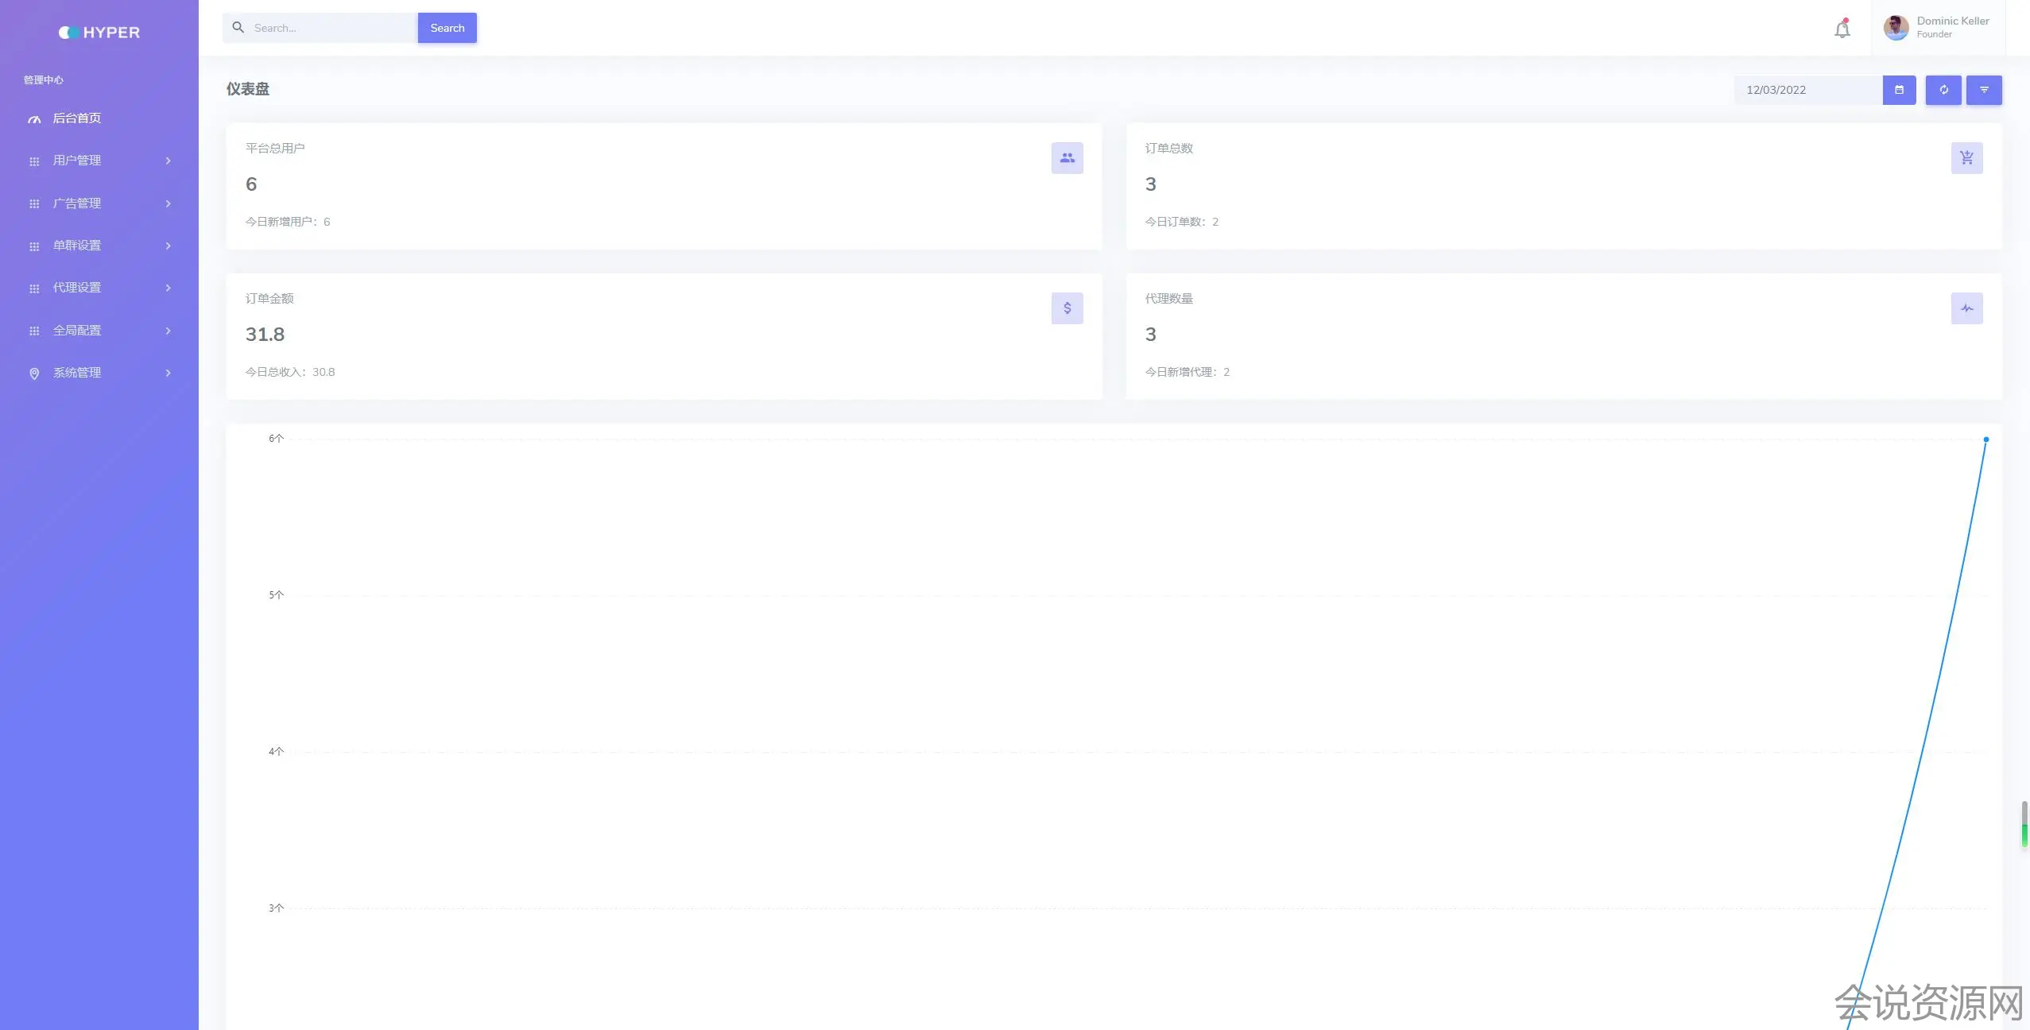
Task: Open Dominic Keller profile menu
Action: 1938,28
